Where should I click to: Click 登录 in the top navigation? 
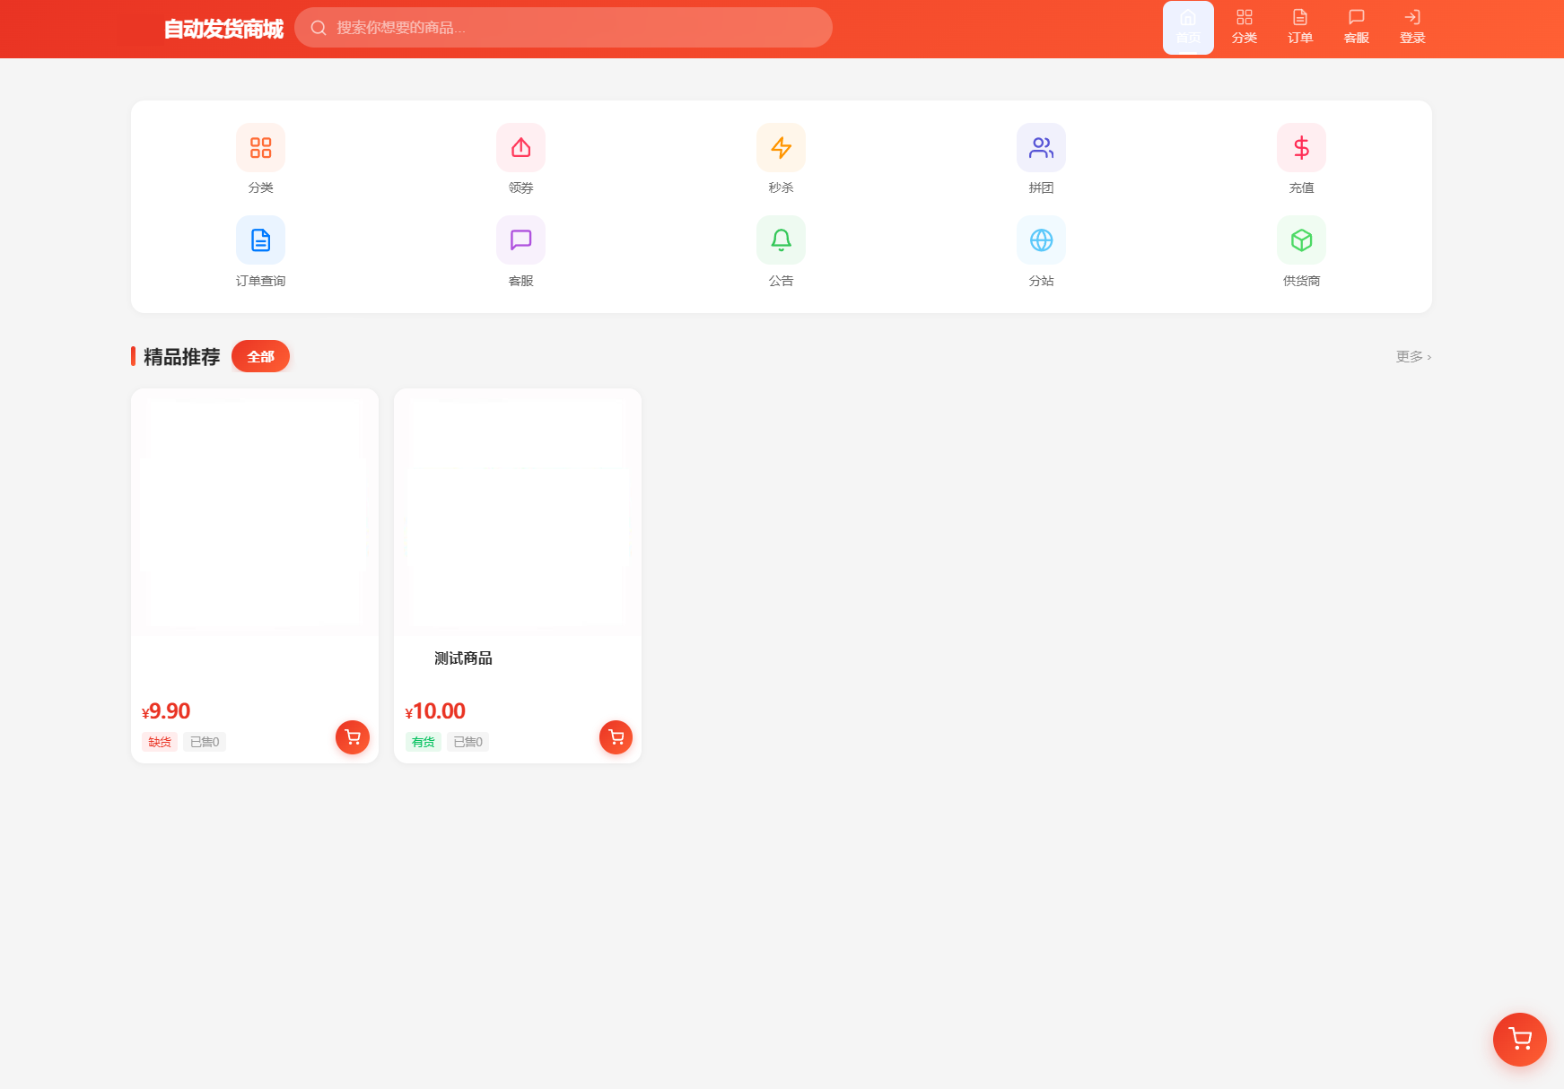point(1412,27)
